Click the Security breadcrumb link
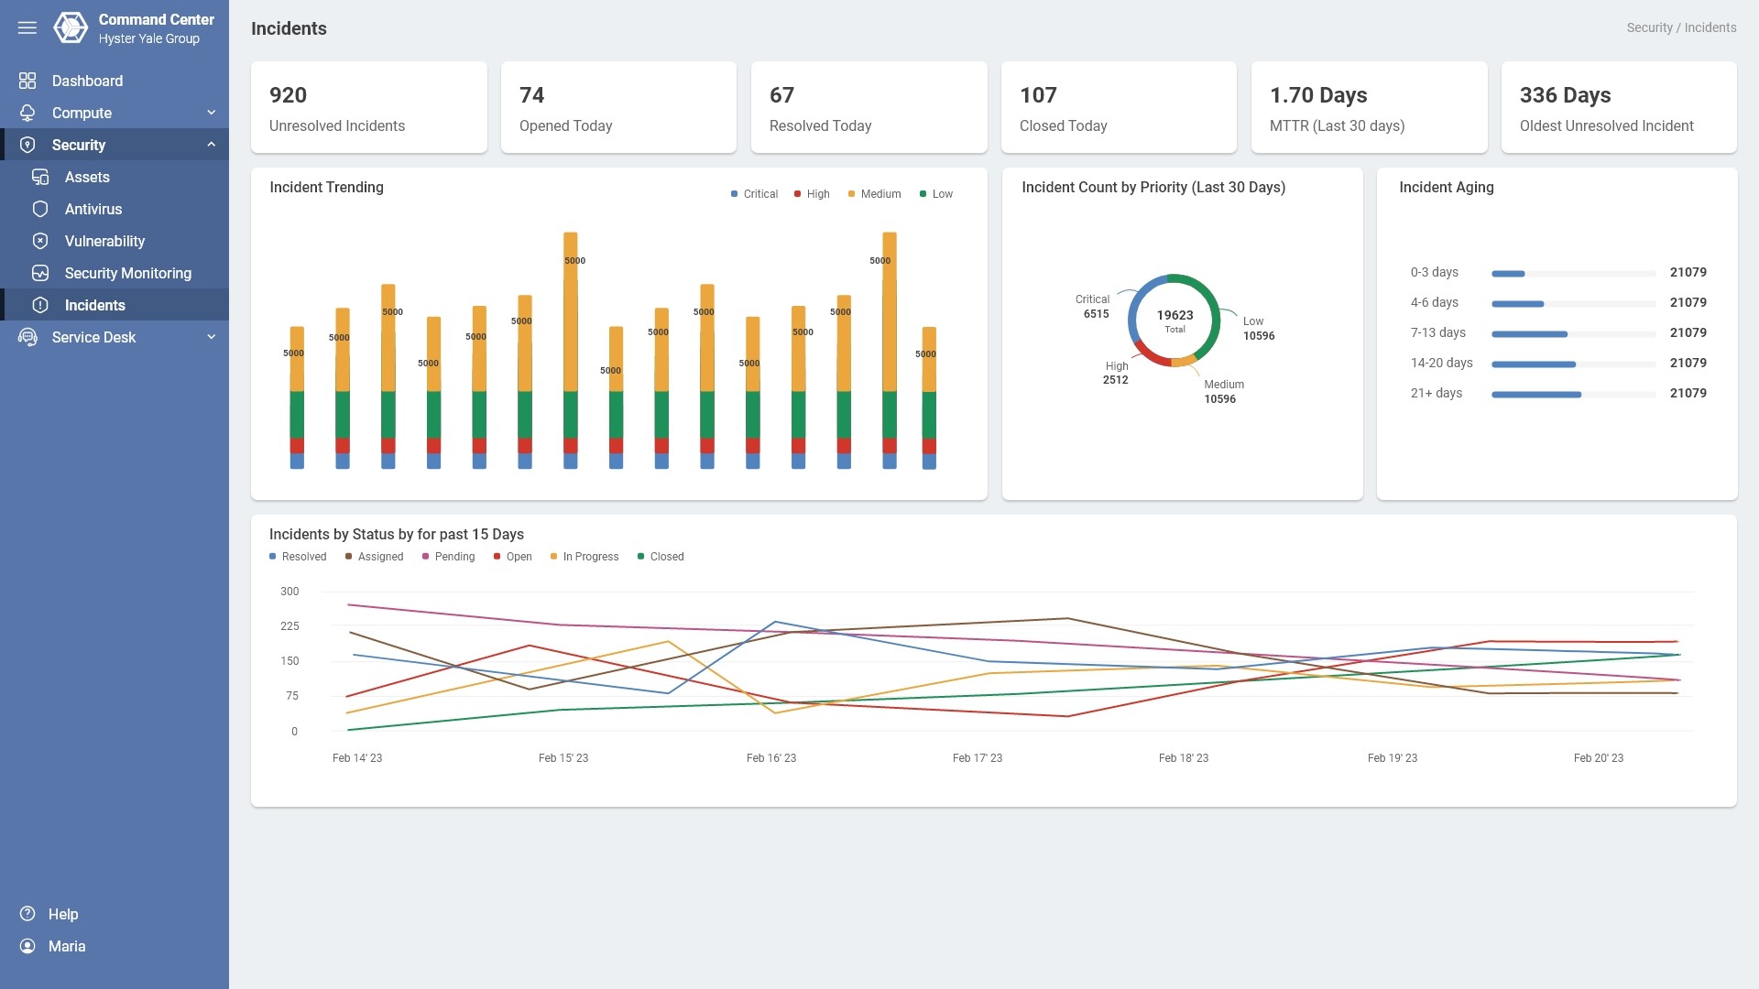The height and width of the screenshot is (989, 1759). point(1649,27)
